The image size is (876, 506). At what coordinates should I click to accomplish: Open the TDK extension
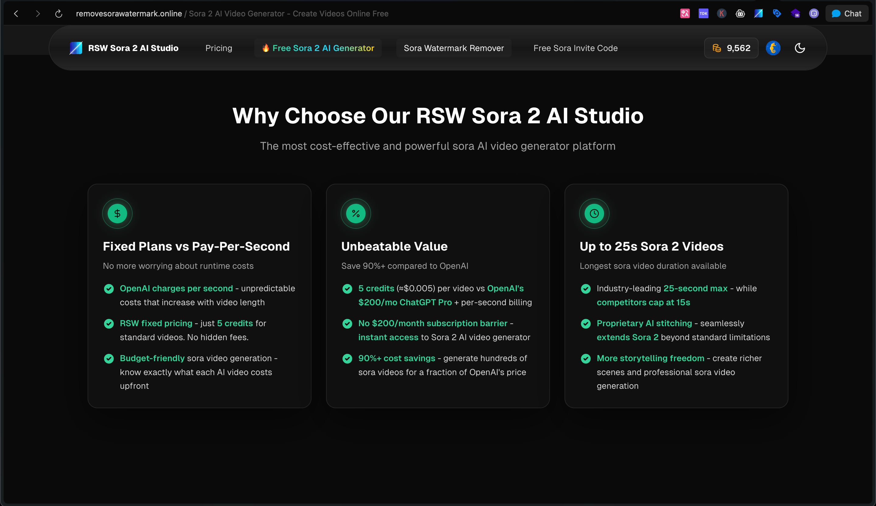703,14
